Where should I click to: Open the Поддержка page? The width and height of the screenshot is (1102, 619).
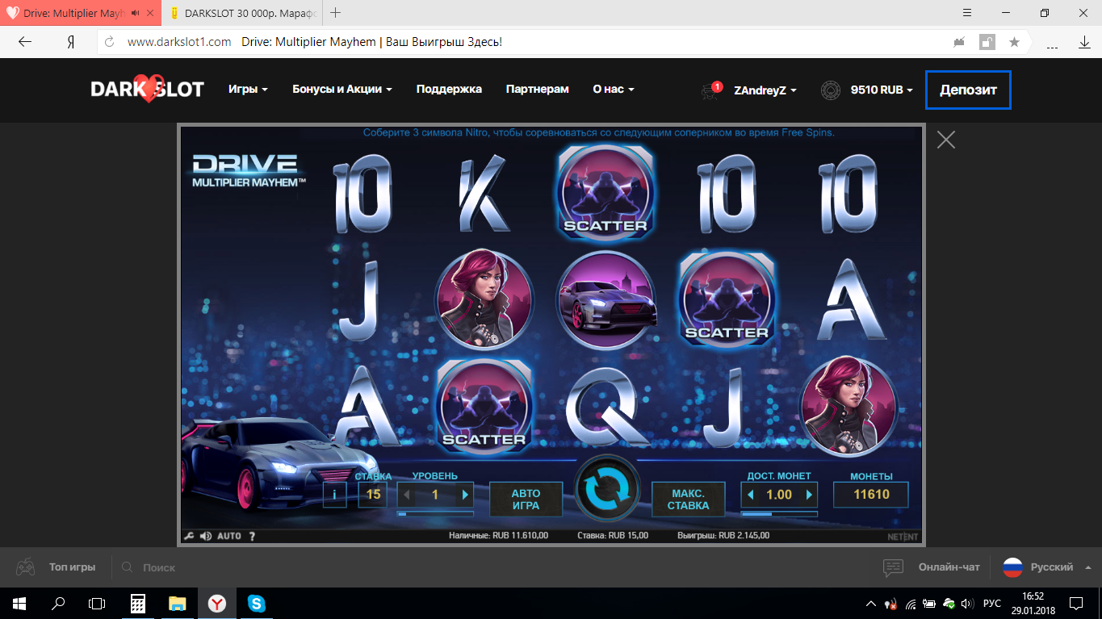tap(449, 90)
